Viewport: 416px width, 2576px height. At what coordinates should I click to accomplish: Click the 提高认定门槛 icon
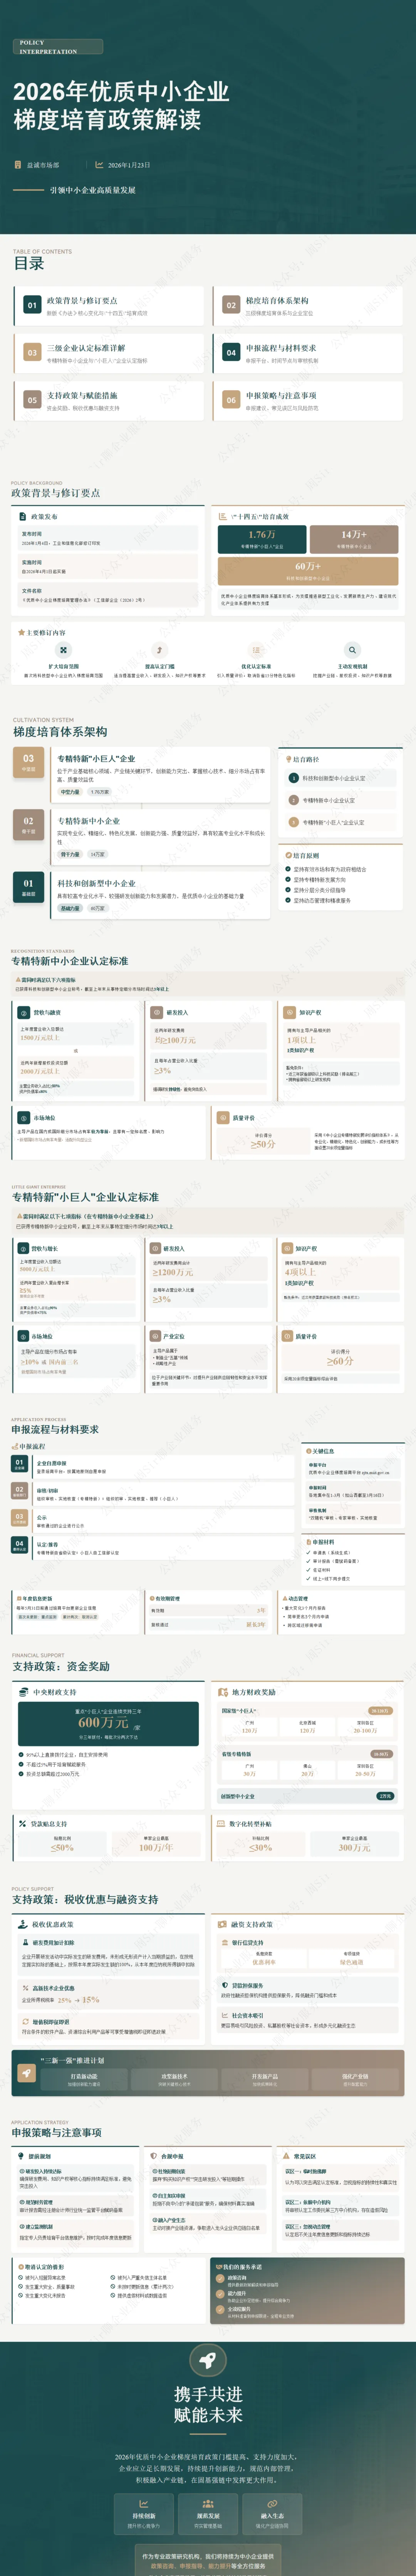pyautogui.click(x=159, y=650)
